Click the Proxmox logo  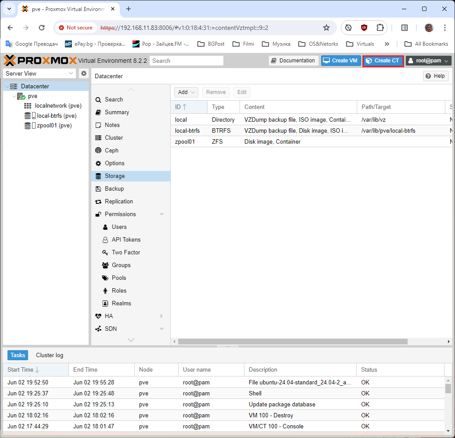click(x=40, y=61)
